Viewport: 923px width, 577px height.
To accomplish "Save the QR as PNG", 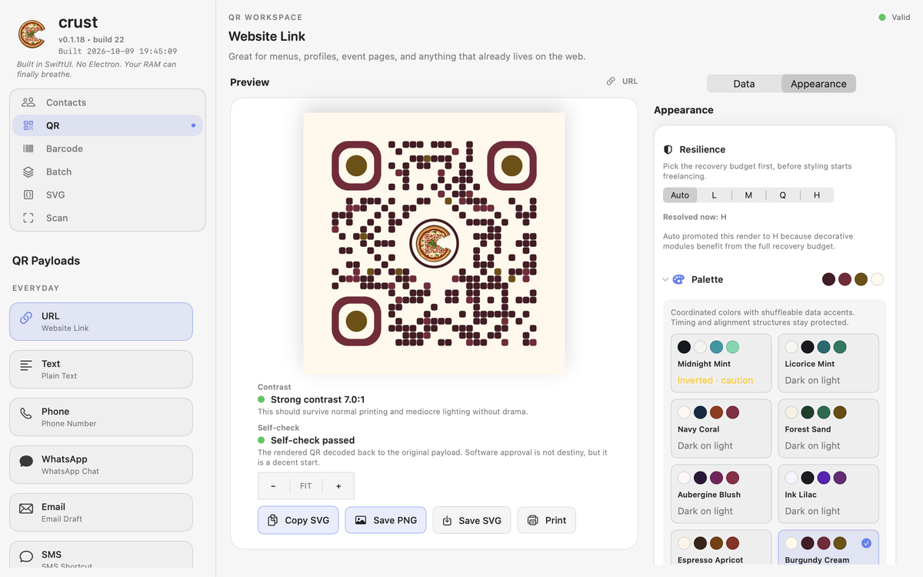I will click(385, 520).
